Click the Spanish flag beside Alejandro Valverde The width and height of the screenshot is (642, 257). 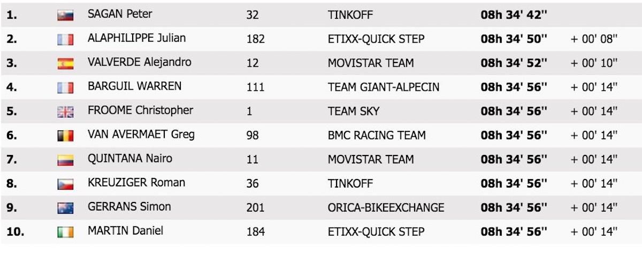[x=65, y=64]
